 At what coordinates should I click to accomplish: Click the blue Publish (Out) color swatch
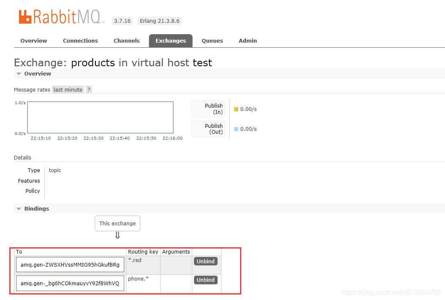coord(236,129)
